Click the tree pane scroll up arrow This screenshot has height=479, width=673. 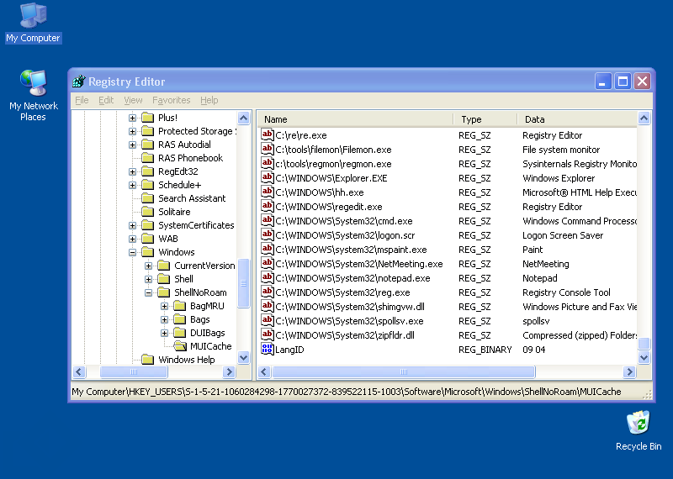pyautogui.click(x=243, y=118)
